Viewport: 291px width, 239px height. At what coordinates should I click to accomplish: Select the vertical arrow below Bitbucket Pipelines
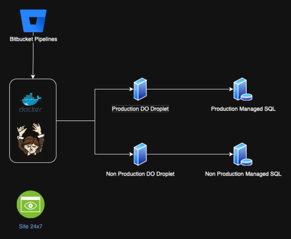click(x=33, y=59)
